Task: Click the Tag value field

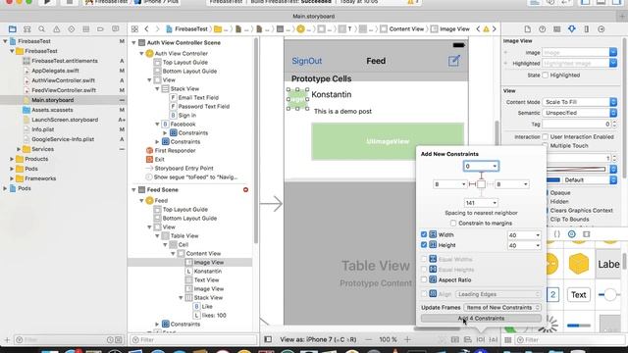Action: 577,125
